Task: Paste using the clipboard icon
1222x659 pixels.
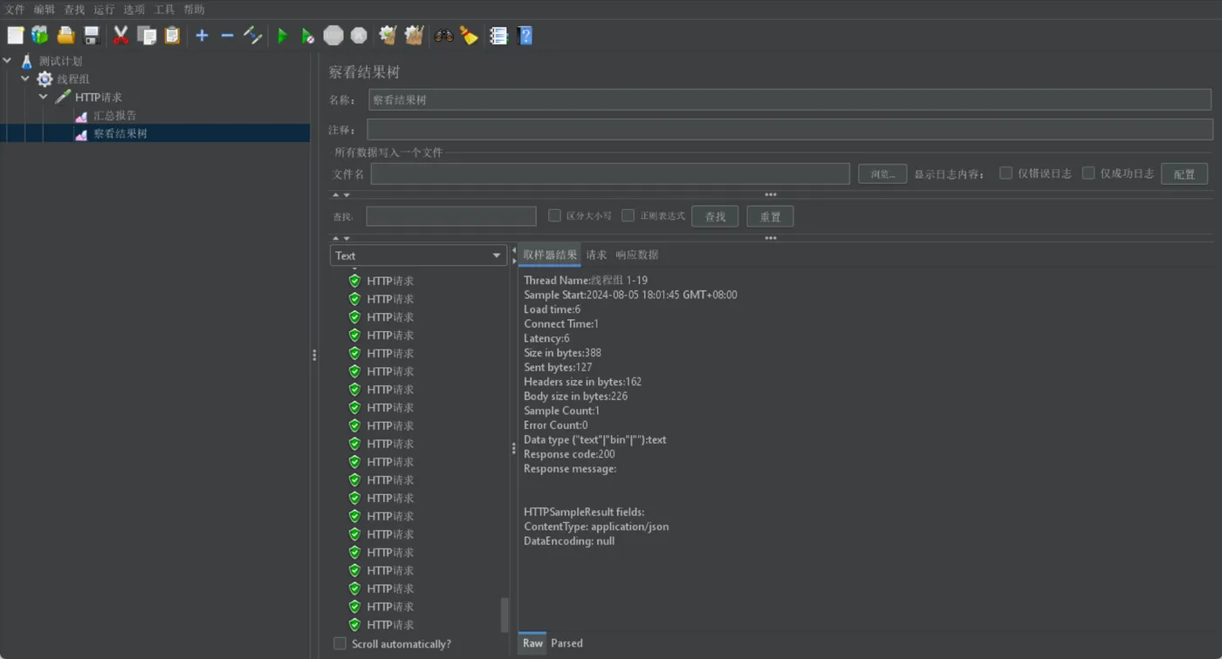Action: (x=172, y=36)
